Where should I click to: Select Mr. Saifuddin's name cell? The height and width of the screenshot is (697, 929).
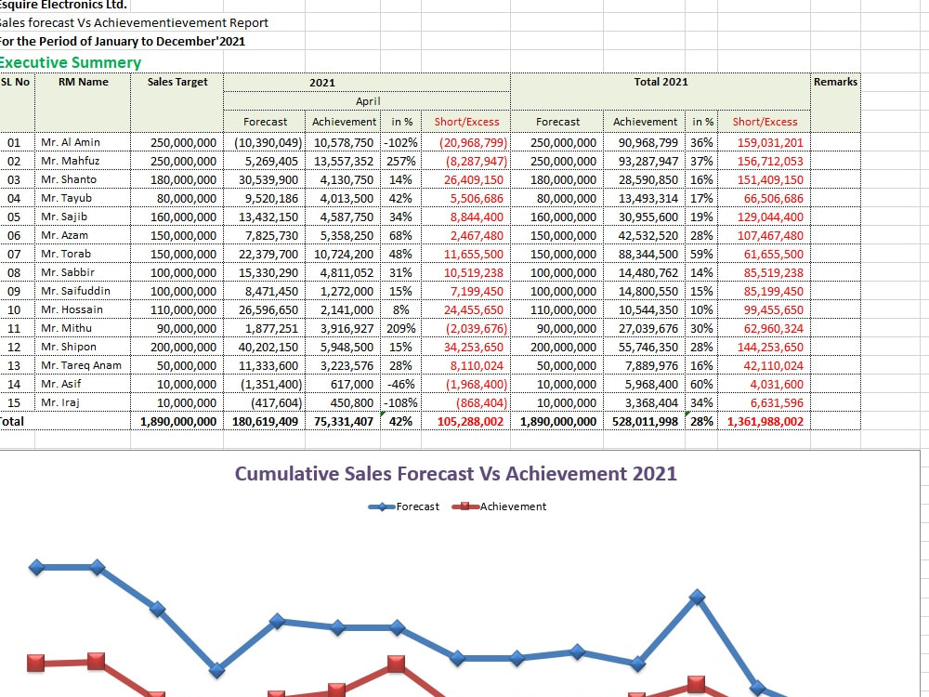point(83,291)
